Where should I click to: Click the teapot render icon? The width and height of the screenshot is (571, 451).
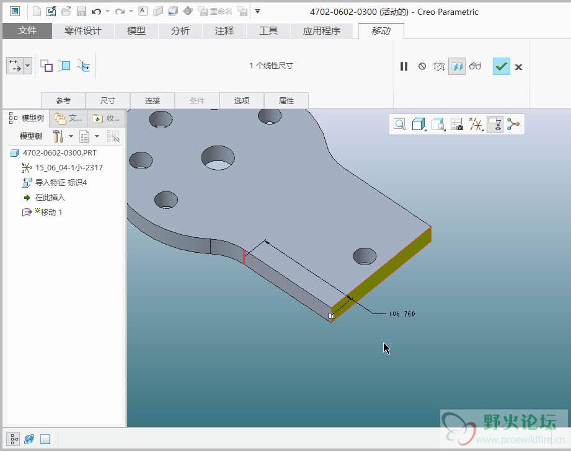point(188,11)
